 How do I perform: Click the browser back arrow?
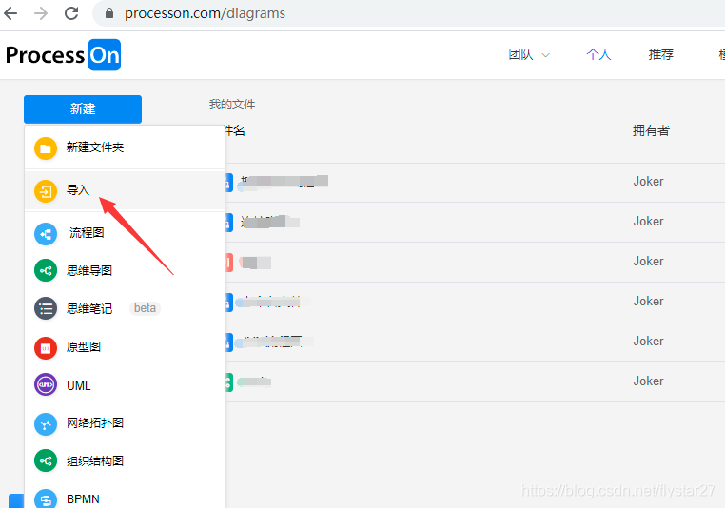coord(10,13)
